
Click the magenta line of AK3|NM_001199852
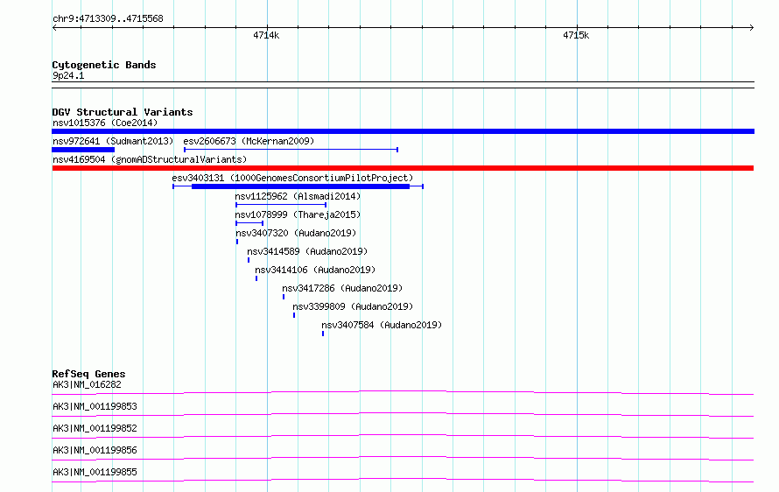pyautogui.click(x=403, y=436)
